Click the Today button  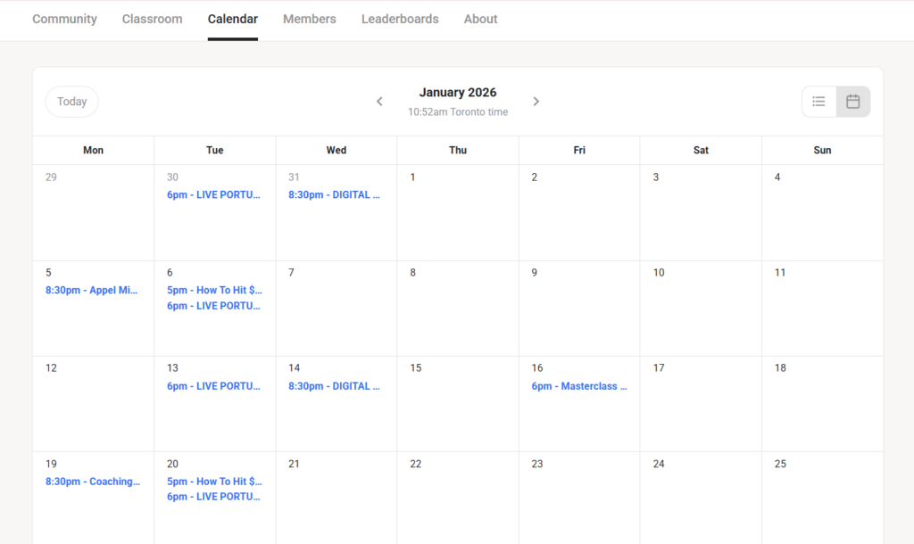(x=71, y=102)
